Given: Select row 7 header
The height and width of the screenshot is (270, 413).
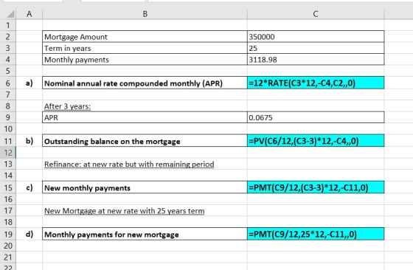Looking at the screenshot, I should pyautogui.click(x=8, y=94).
